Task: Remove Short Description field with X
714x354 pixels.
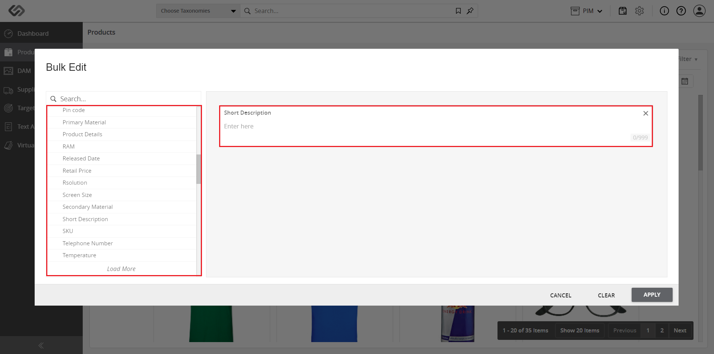Action: point(645,113)
